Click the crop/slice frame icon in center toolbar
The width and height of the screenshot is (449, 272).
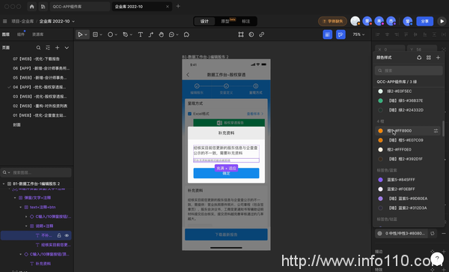[x=241, y=34]
